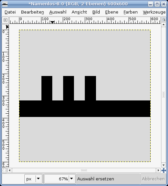168x186 pixels.
Task: Open the Ebene menu
Action: (112, 12)
